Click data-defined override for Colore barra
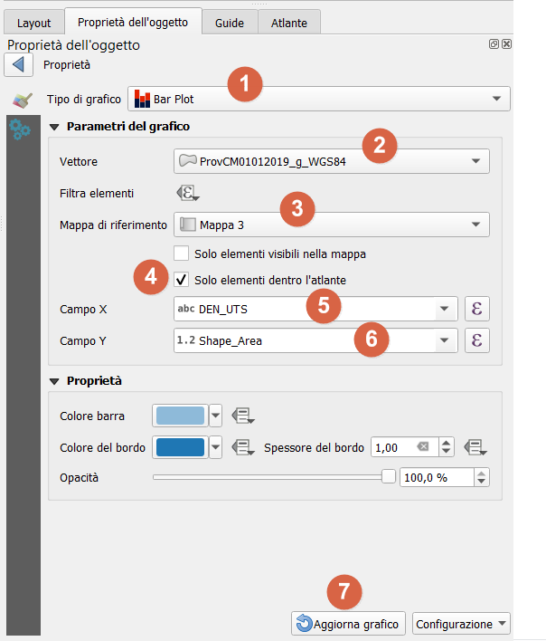This screenshot has height=641, width=546. (243, 416)
